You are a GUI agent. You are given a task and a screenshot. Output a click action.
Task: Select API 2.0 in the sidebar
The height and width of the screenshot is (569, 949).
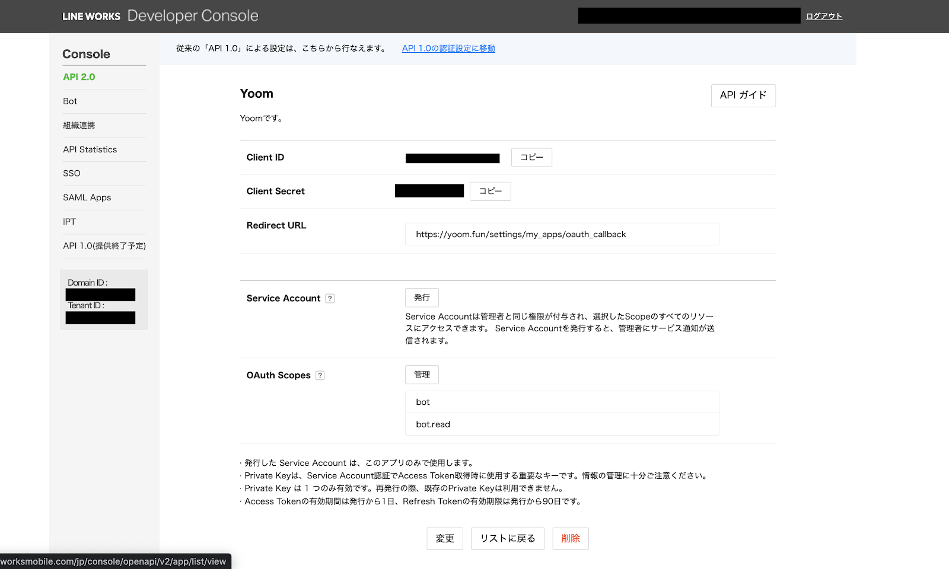pyautogui.click(x=79, y=77)
